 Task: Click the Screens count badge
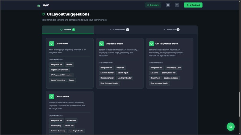[74, 30]
